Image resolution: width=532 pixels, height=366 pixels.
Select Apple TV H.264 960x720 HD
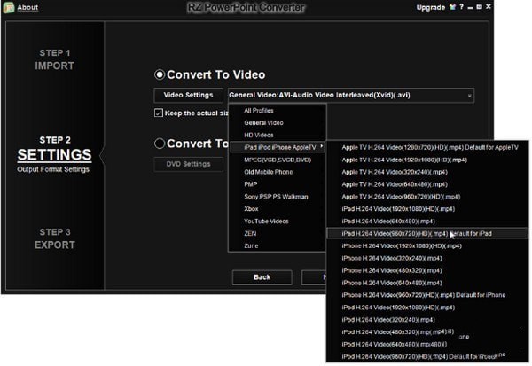click(427, 197)
